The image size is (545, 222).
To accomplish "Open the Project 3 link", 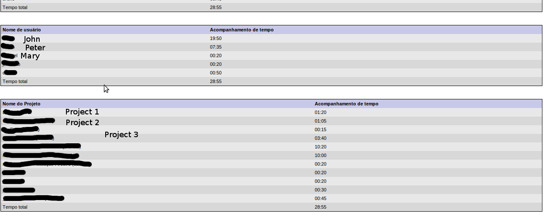I will pyautogui.click(x=21, y=129).
